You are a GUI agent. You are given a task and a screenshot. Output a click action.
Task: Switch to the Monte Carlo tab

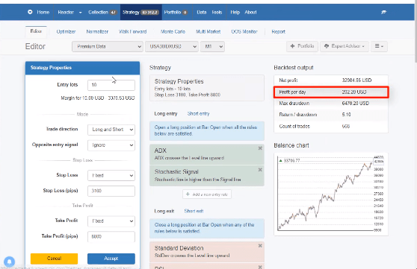173,31
